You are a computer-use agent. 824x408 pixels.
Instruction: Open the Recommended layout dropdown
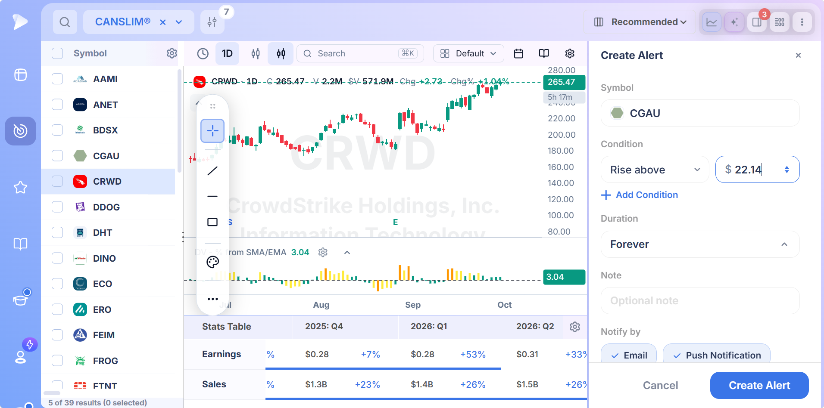point(640,22)
